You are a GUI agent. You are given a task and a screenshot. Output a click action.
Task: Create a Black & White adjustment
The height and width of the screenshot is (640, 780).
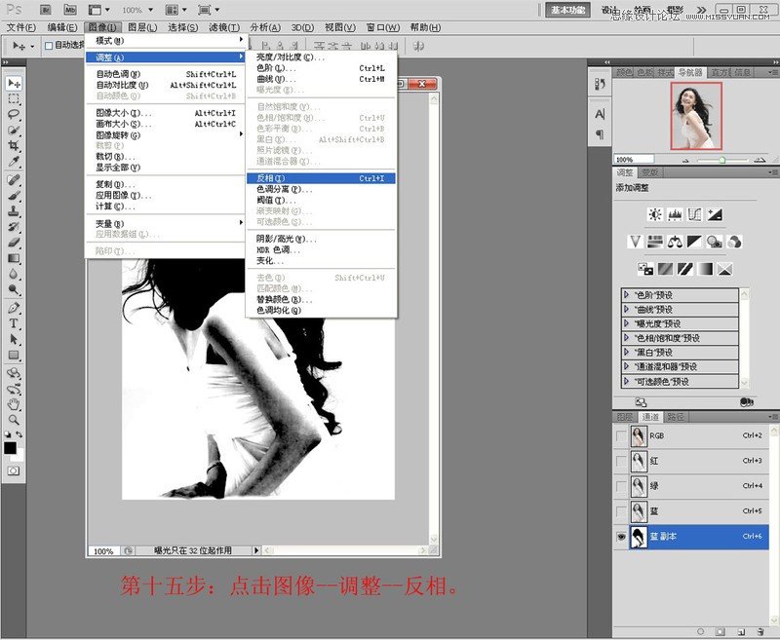(x=692, y=242)
